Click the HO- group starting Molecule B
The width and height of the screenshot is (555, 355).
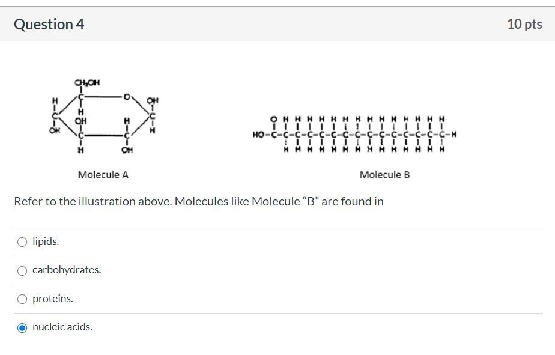tap(259, 135)
